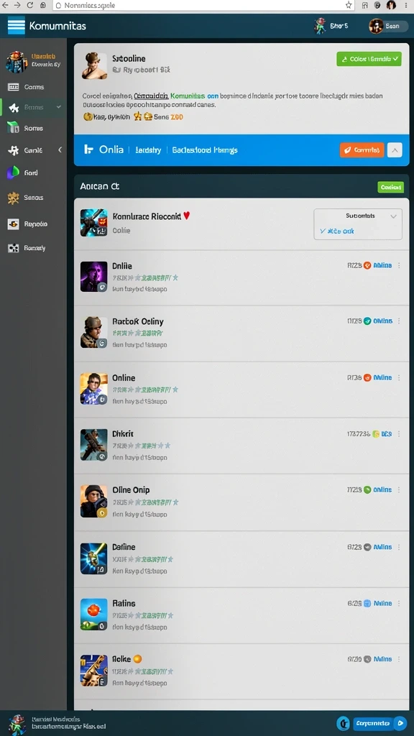The image size is (414, 736).
Task: Click the star icon beside Sens 200
Action: pos(137,116)
